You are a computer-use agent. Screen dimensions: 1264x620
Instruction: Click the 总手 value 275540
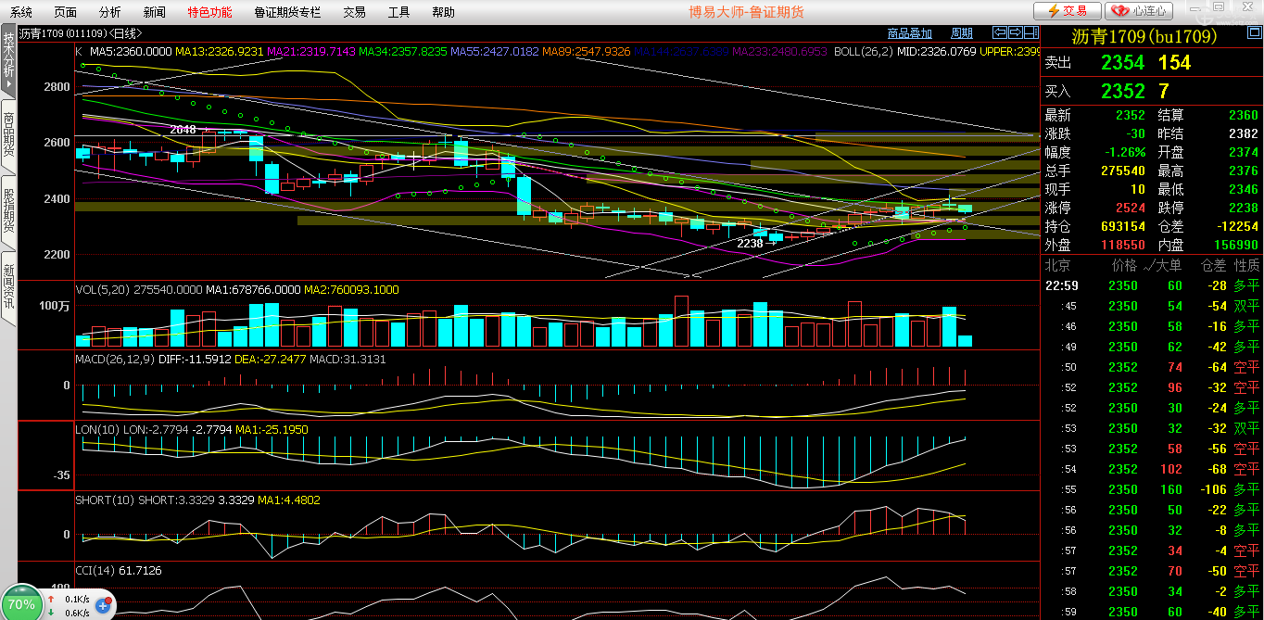1122,171
